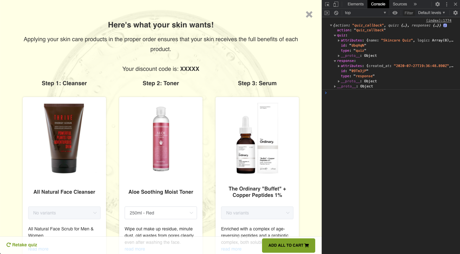Close the quiz results with X icon
Image resolution: width=460 pixels, height=254 pixels.
click(x=309, y=14)
